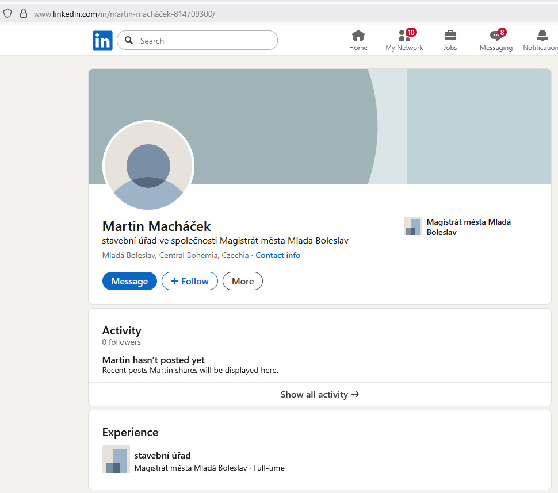Open Messaging with 8 unread badge
Screen dimensions: 558x493
point(496,36)
